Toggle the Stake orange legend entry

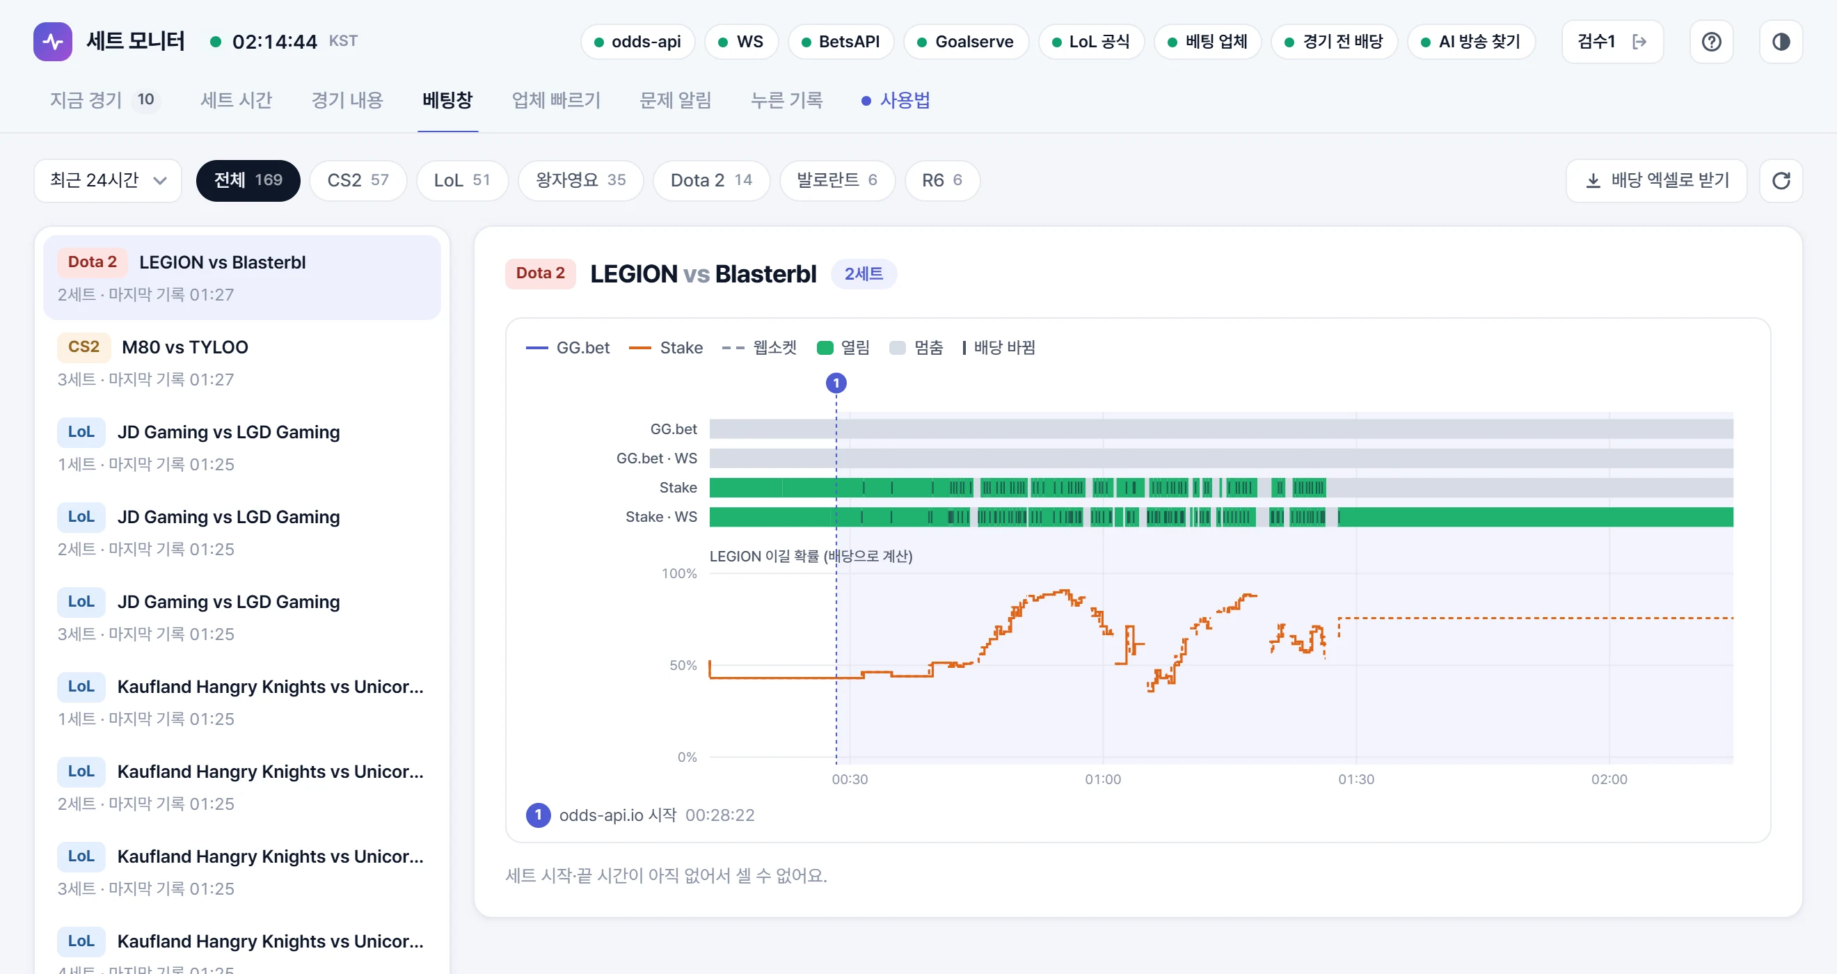point(666,347)
